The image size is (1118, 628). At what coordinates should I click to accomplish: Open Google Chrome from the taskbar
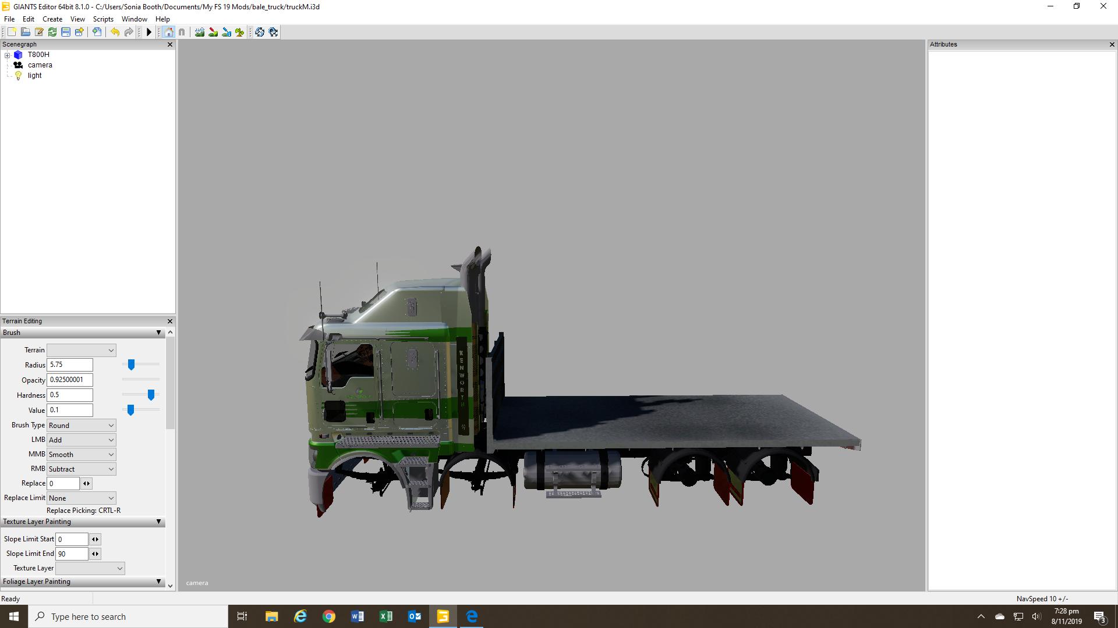[x=329, y=616]
